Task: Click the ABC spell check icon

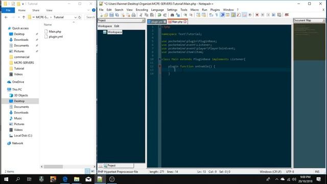Action: coord(287,15)
